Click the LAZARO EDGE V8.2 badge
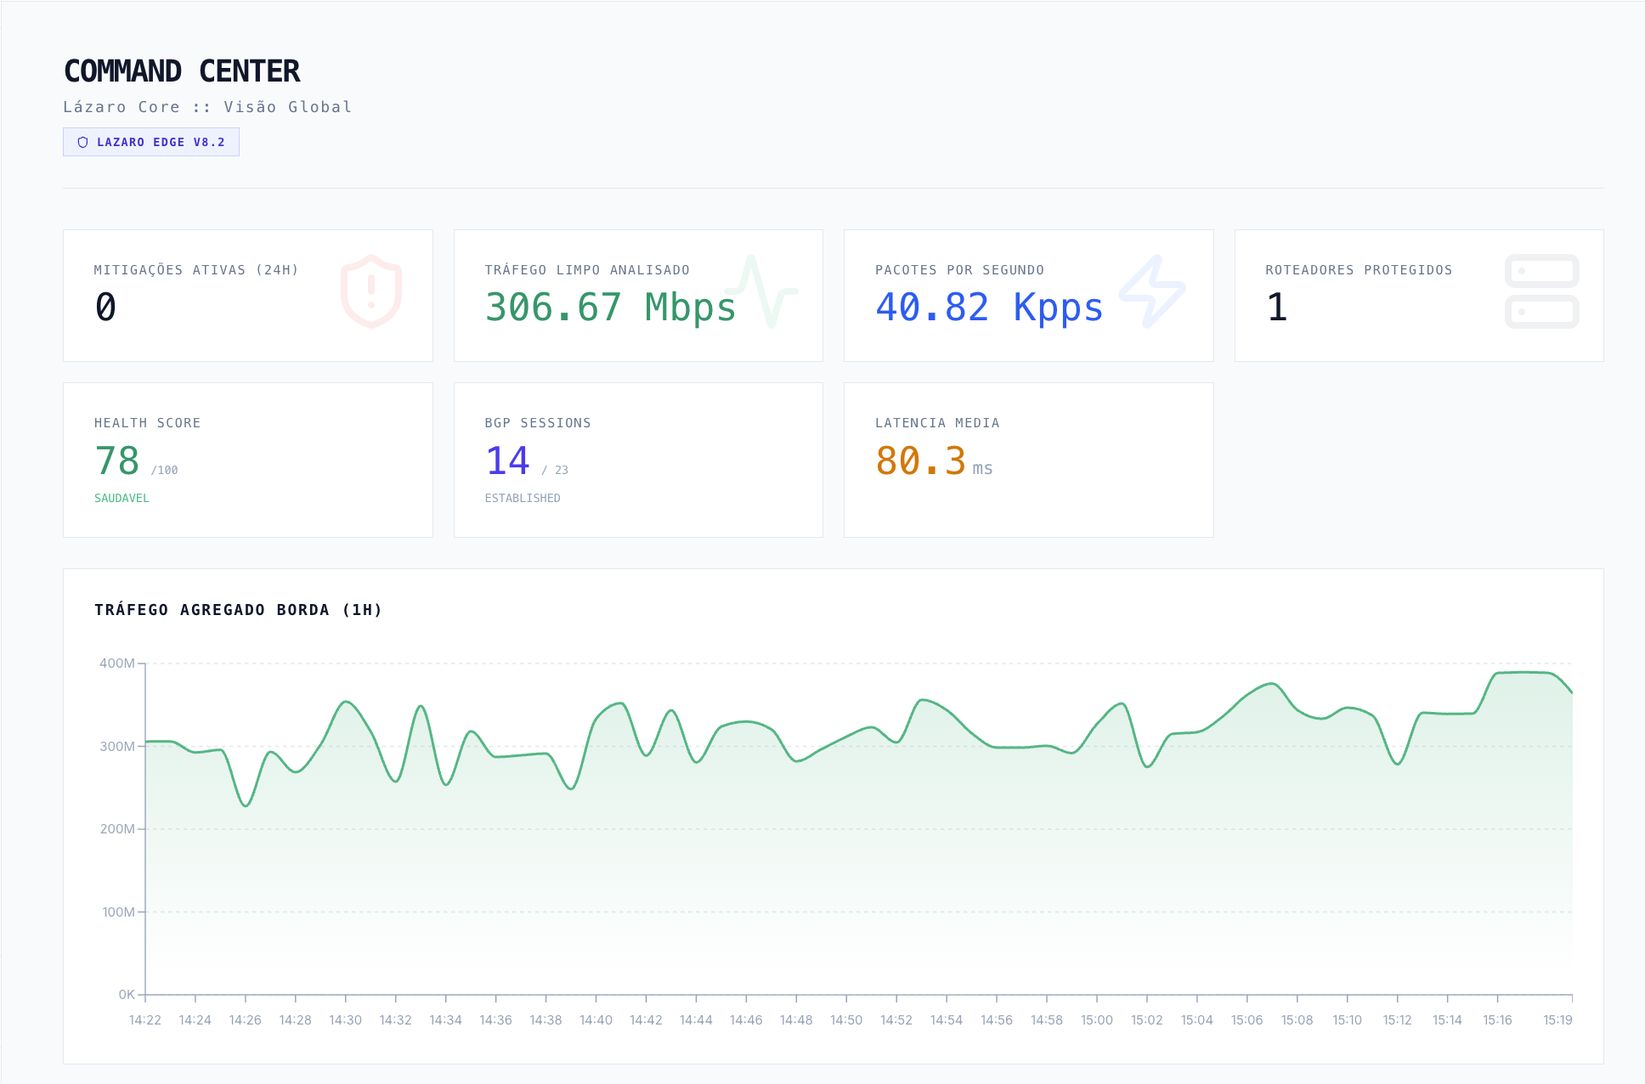Viewport: 1645px width, 1084px height. 151,143
